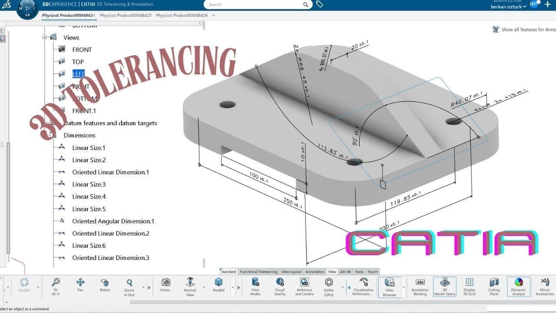This screenshot has height=313, width=556.
Task: Activate the Rotate tool
Action: tap(105, 285)
